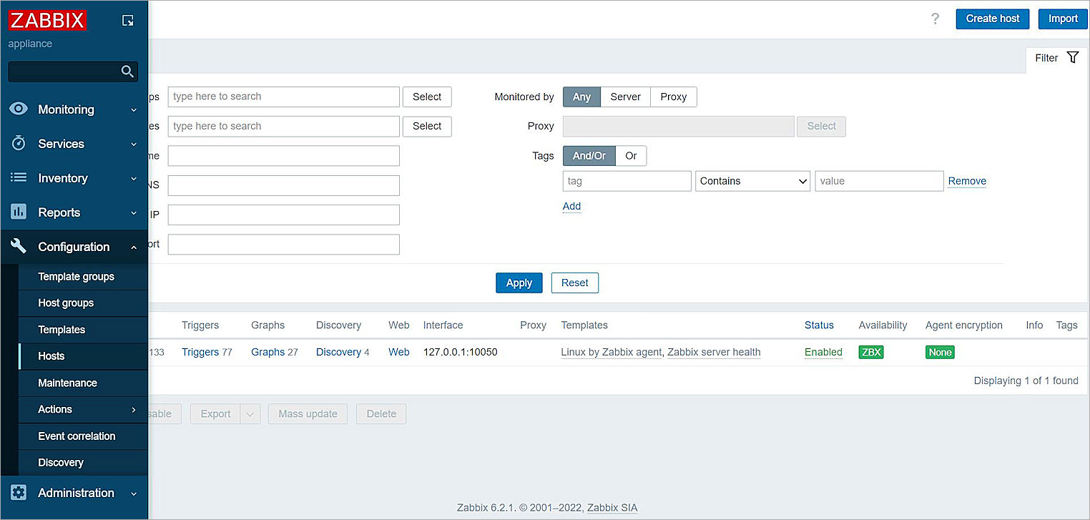Open Reports section via chart icon
Image resolution: width=1090 pixels, height=520 pixels.
tap(19, 212)
